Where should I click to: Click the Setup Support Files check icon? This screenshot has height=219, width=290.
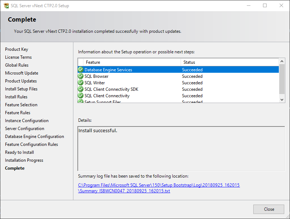80,101
